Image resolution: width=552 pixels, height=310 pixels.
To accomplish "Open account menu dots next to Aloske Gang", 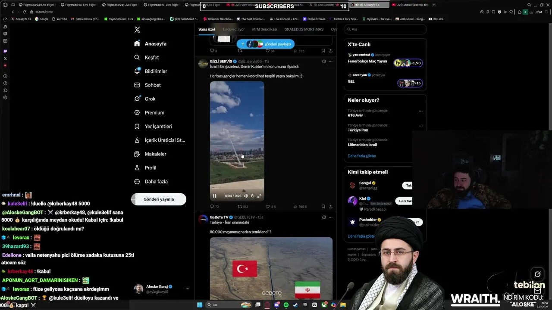I will coord(187,289).
